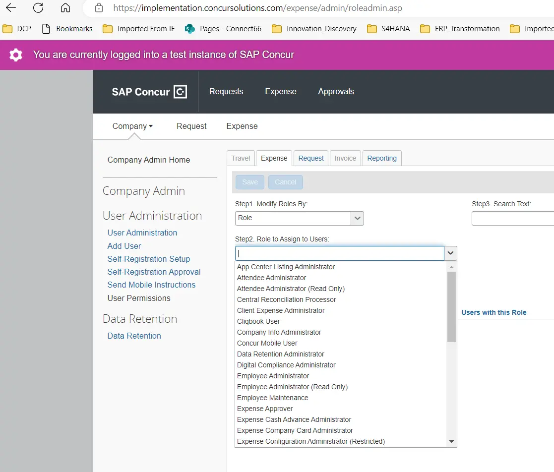Click role list scrollbar up arrow
This screenshot has width=554, height=472.
pos(451,267)
